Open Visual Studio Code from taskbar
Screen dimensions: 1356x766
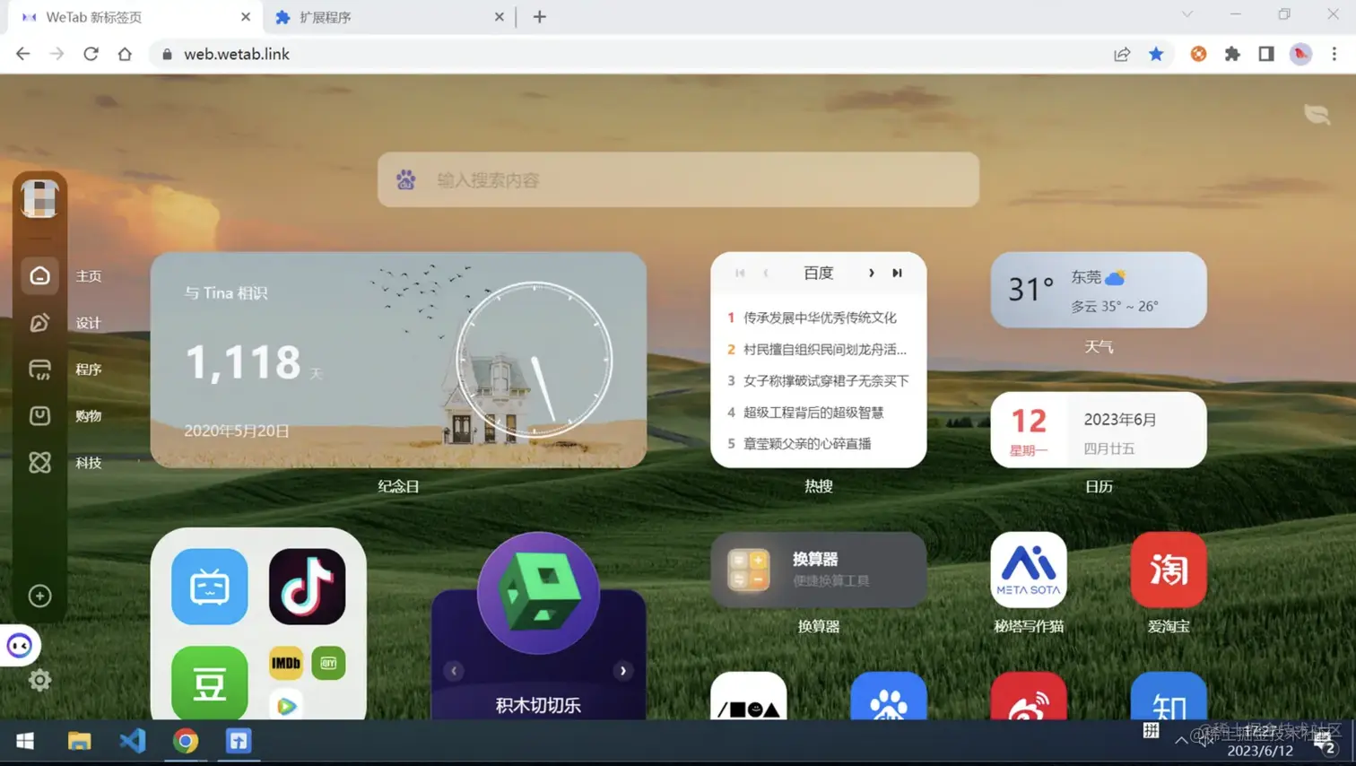(132, 741)
